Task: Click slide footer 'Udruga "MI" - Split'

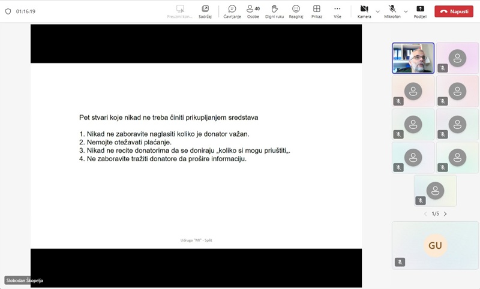Action: [x=196, y=240]
